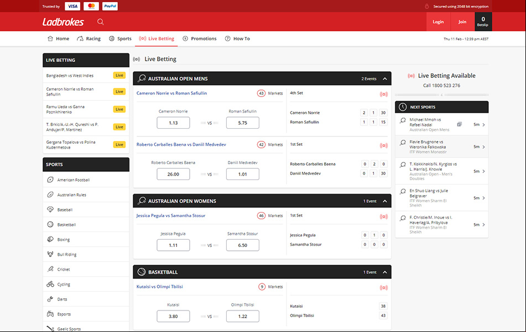Bet on Cameron Norrie at 1.13
The height and width of the screenshot is (332, 526).
pos(173,123)
